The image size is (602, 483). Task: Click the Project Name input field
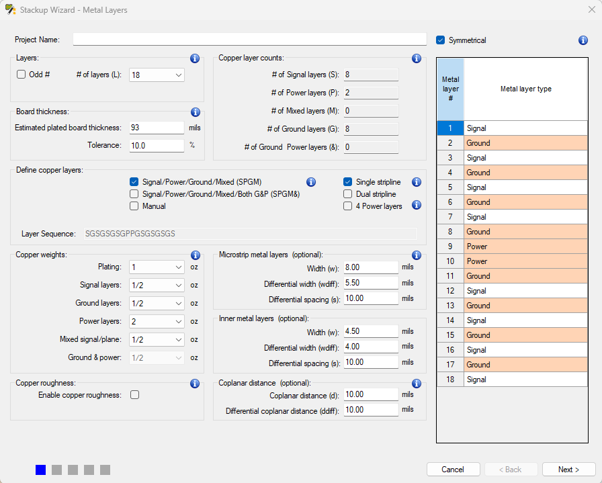tap(250, 39)
